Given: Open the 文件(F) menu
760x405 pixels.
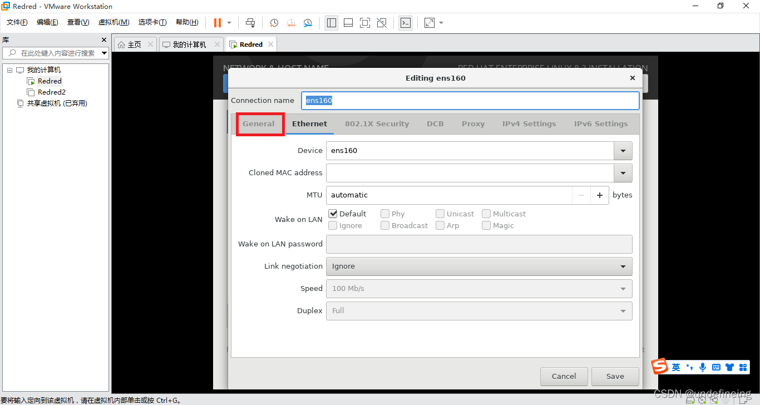Looking at the screenshot, I should (x=17, y=22).
